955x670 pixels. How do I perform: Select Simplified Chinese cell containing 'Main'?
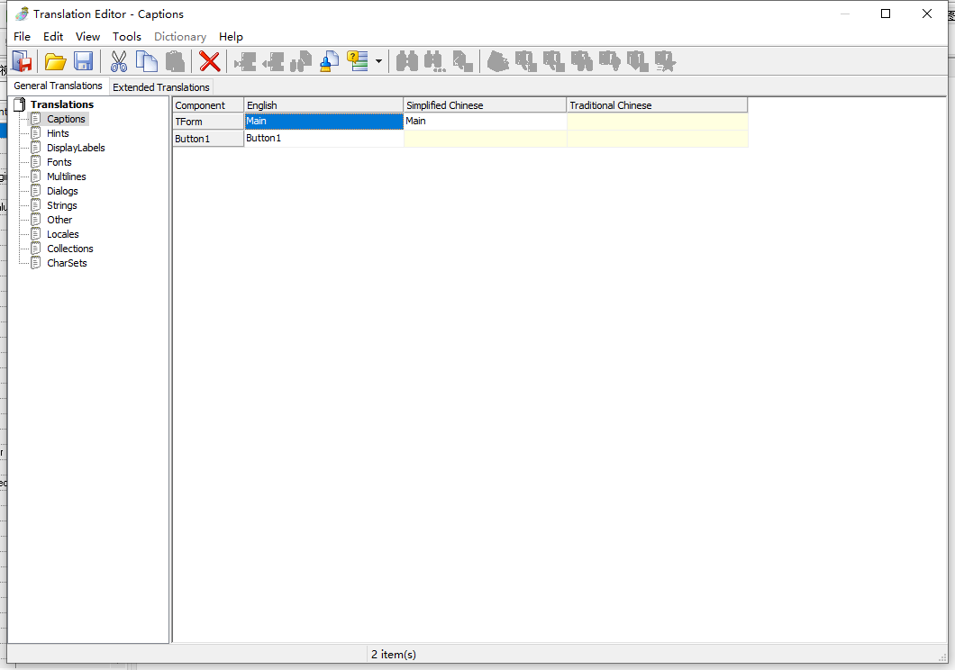point(486,121)
